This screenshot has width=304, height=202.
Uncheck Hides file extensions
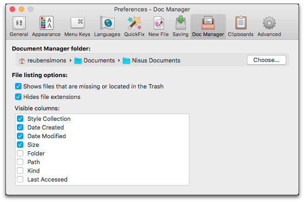18,97
